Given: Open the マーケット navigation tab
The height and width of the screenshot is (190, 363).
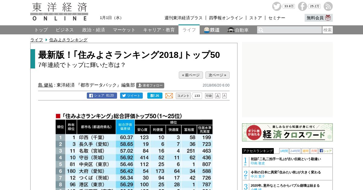Looking at the screenshot, I should [124, 30].
